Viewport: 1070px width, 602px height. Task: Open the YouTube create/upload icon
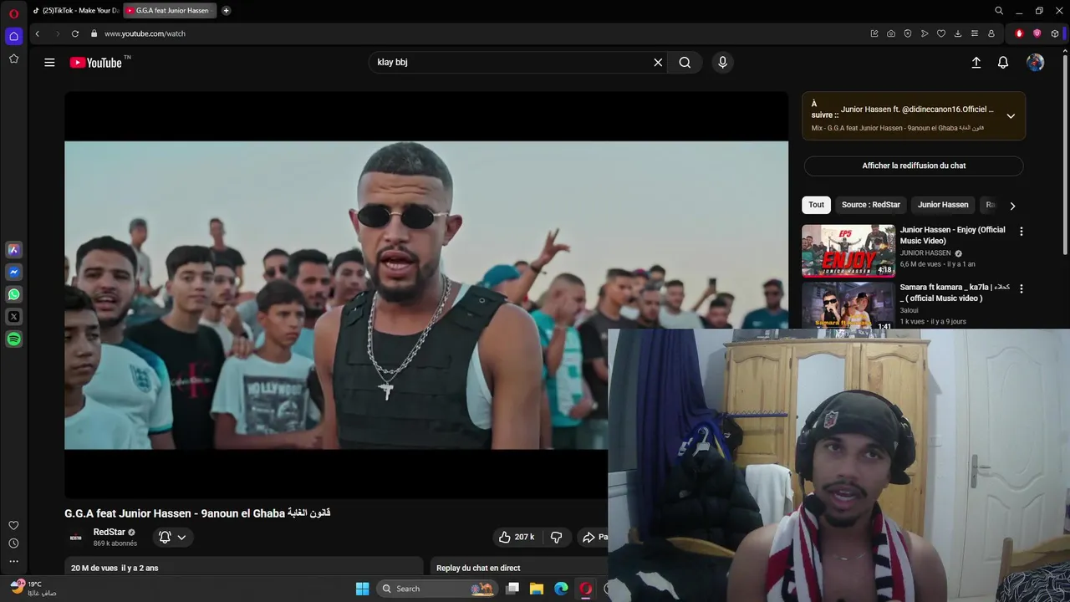(976, 63)
